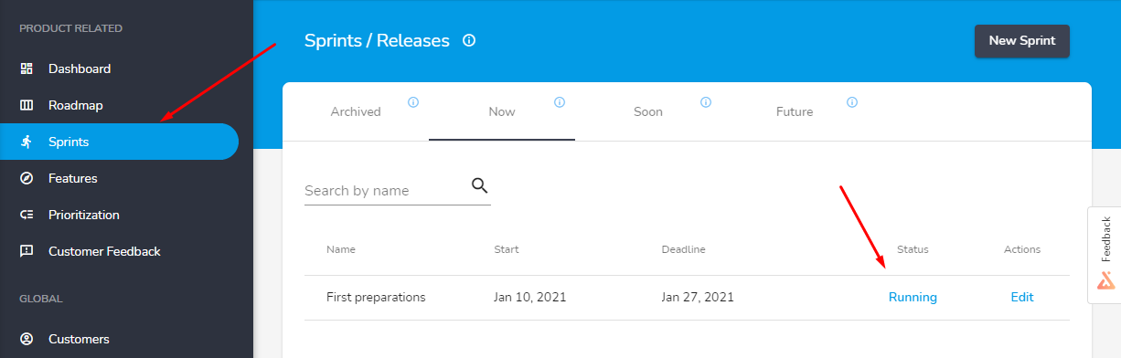Image resolution: width=1121 pixels, height=358 pixels.
Task: Edit the First preparations sprint
Action: pos(1022,297)
